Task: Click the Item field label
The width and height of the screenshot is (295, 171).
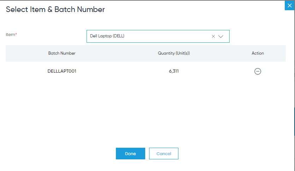Action: [10, 35]
